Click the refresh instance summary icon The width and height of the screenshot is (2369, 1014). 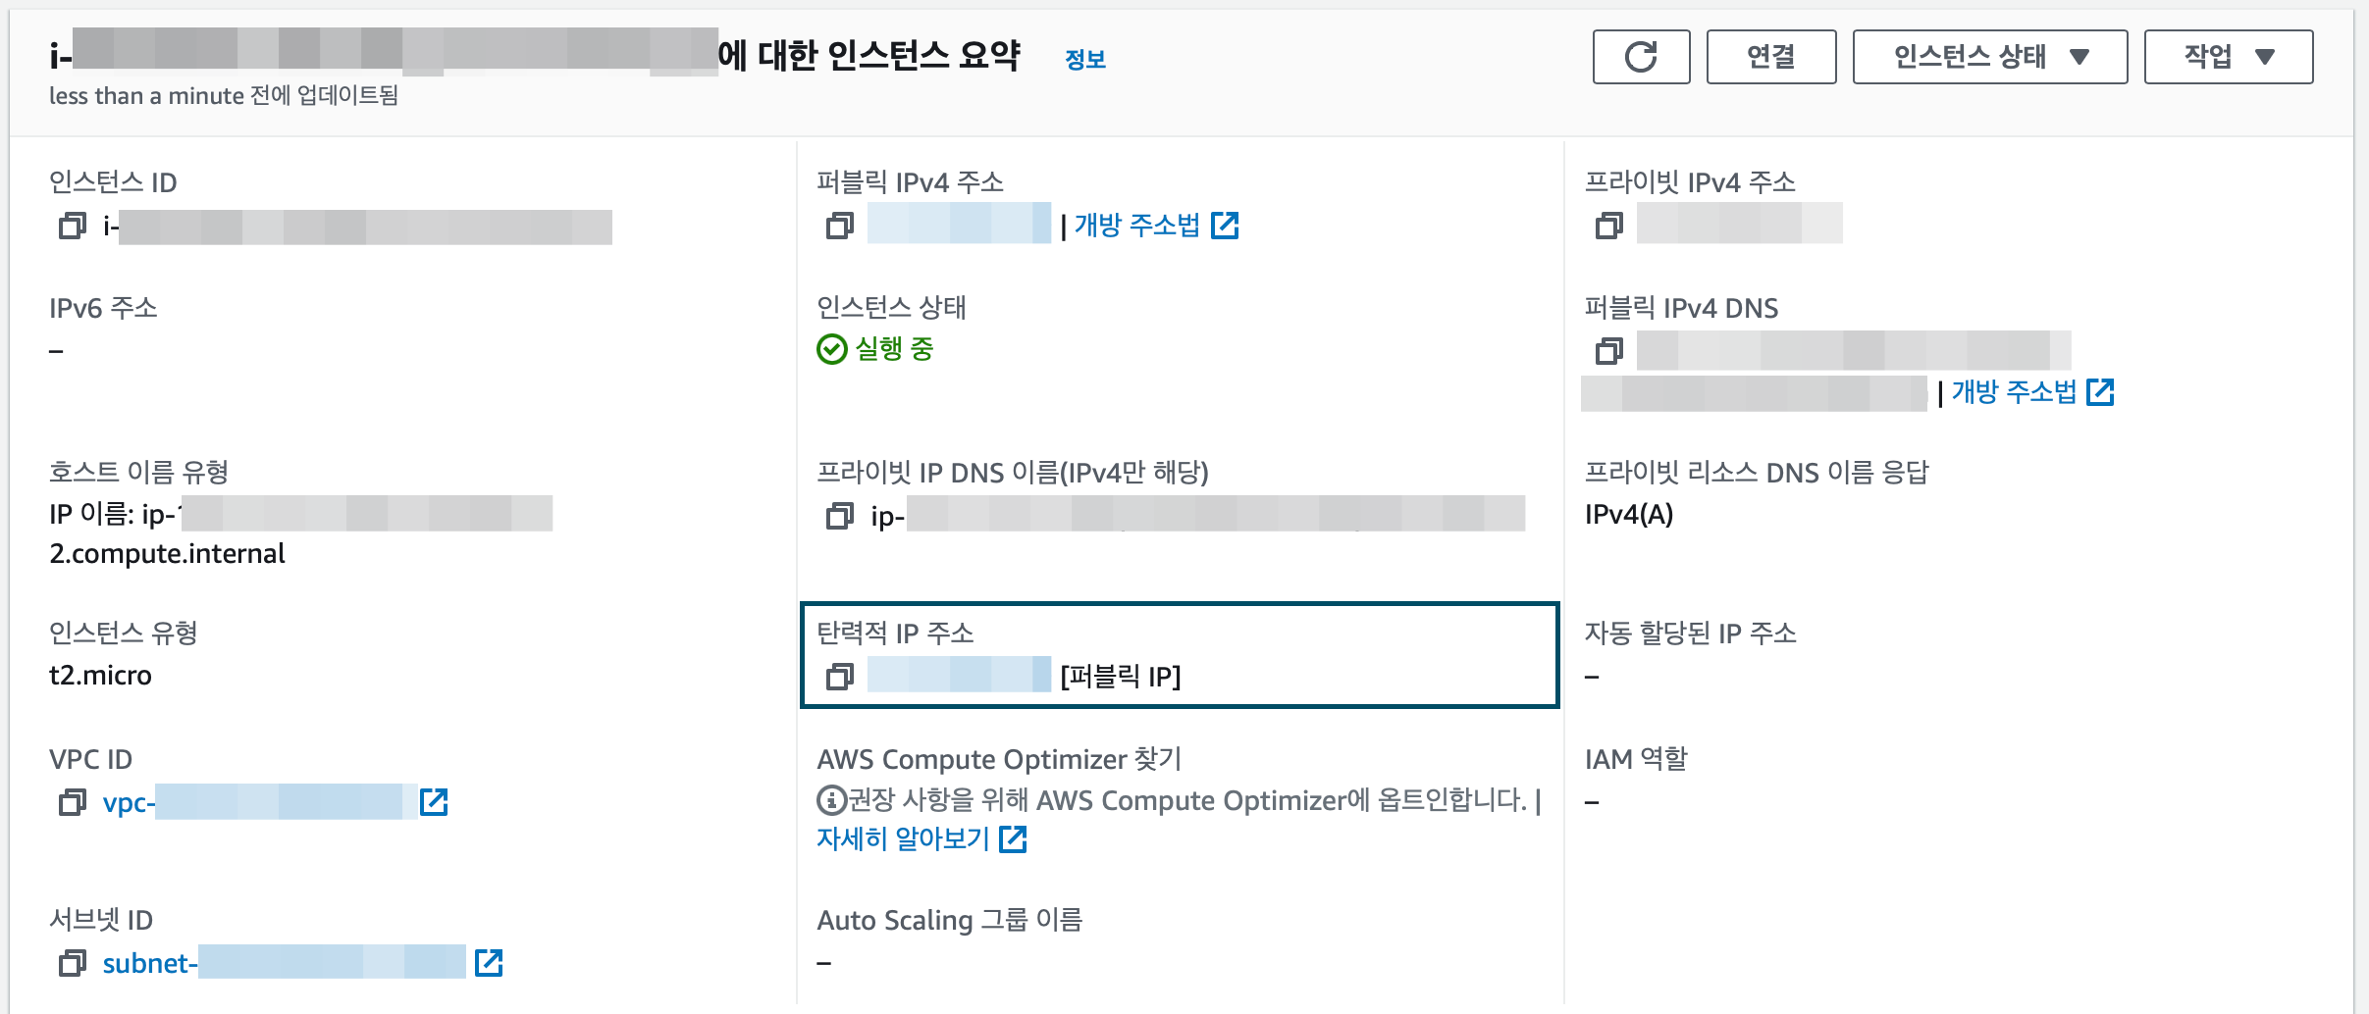[x=1643, y=57]
